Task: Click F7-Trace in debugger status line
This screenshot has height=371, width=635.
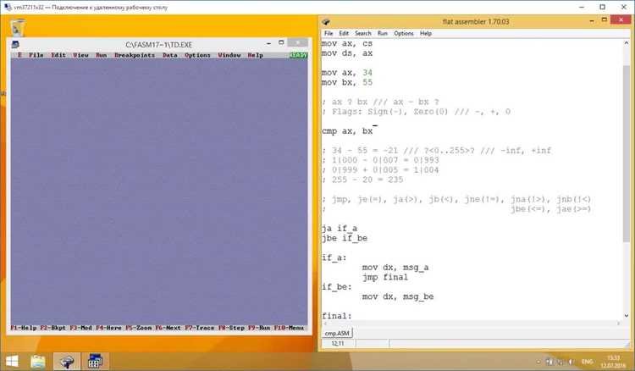Action: (200, 328)
